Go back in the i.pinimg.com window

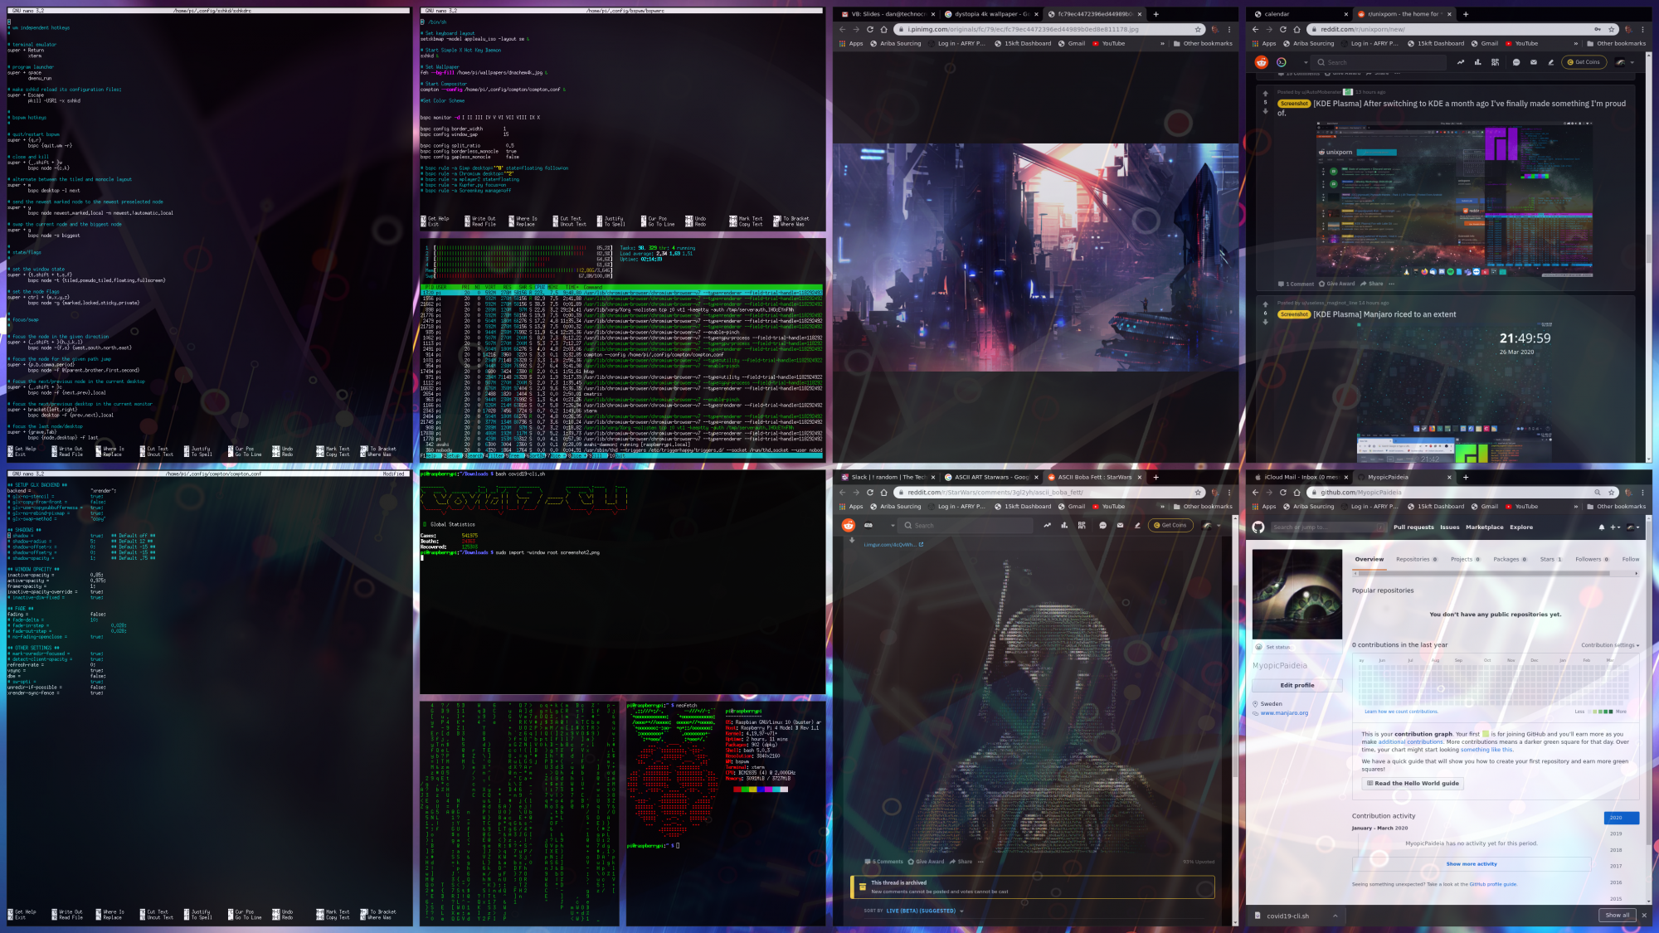(x=843, y=29)
